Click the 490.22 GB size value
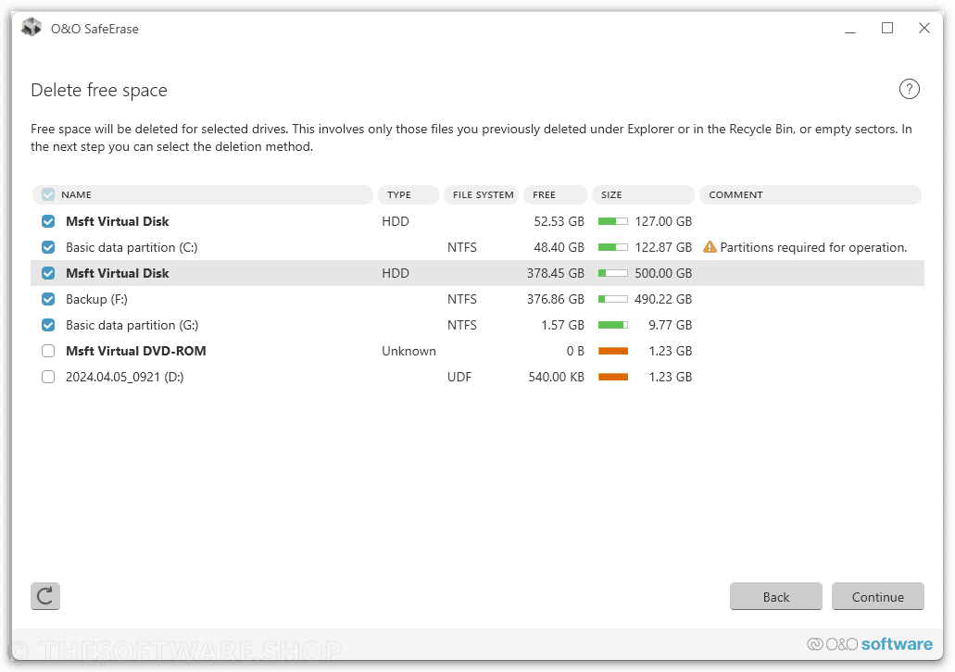 [x=663, y=299]
